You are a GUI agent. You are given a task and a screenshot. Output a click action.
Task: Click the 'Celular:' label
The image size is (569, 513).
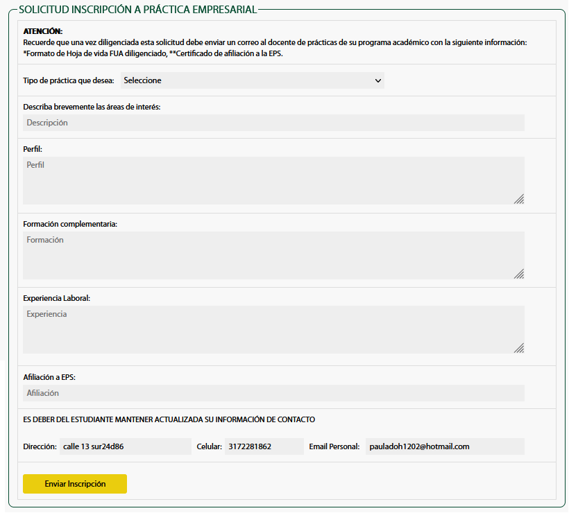tap(210, 446)
